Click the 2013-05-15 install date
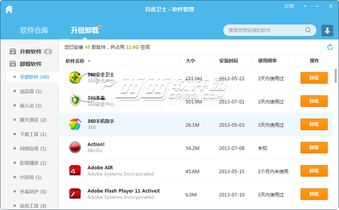 pyautogui.click(x=232, y=171)
